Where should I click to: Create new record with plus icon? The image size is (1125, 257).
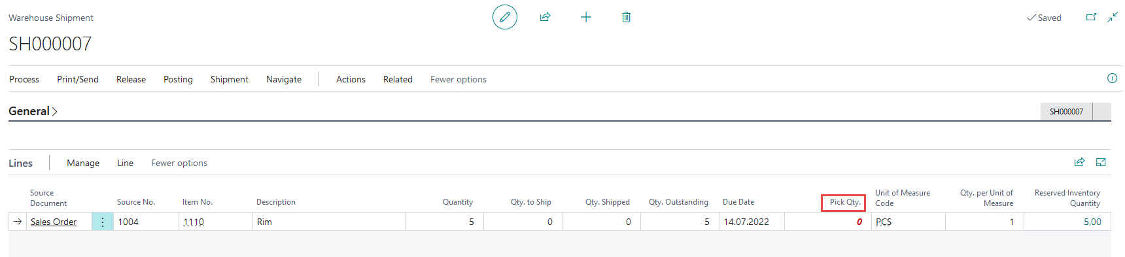[586, 17]
